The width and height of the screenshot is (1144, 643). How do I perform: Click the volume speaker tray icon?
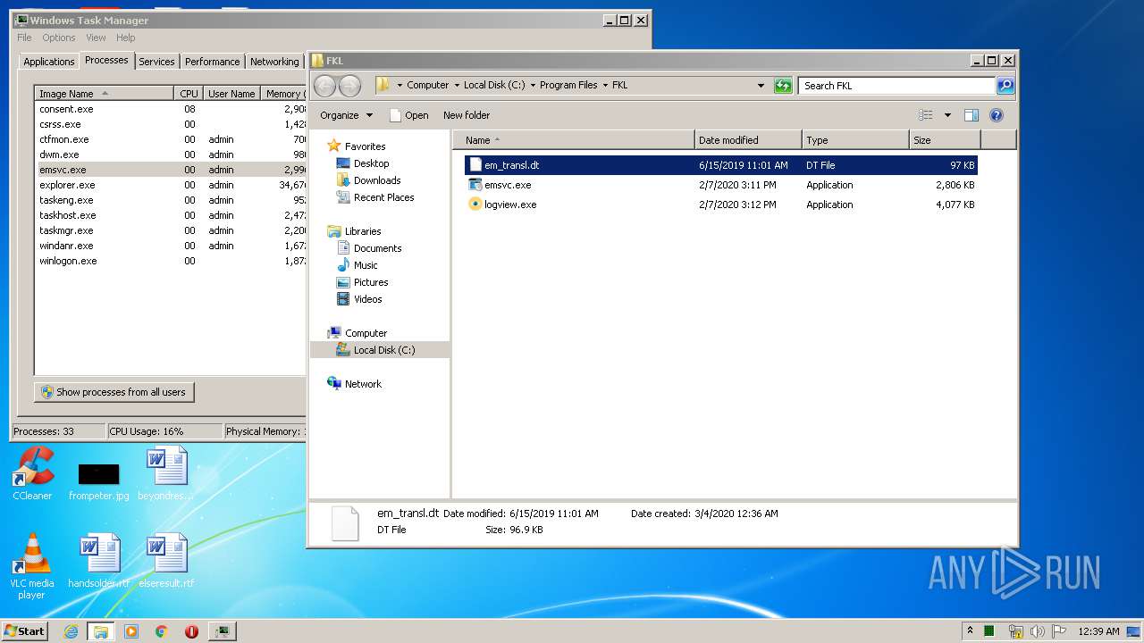tap(1037, 631)
